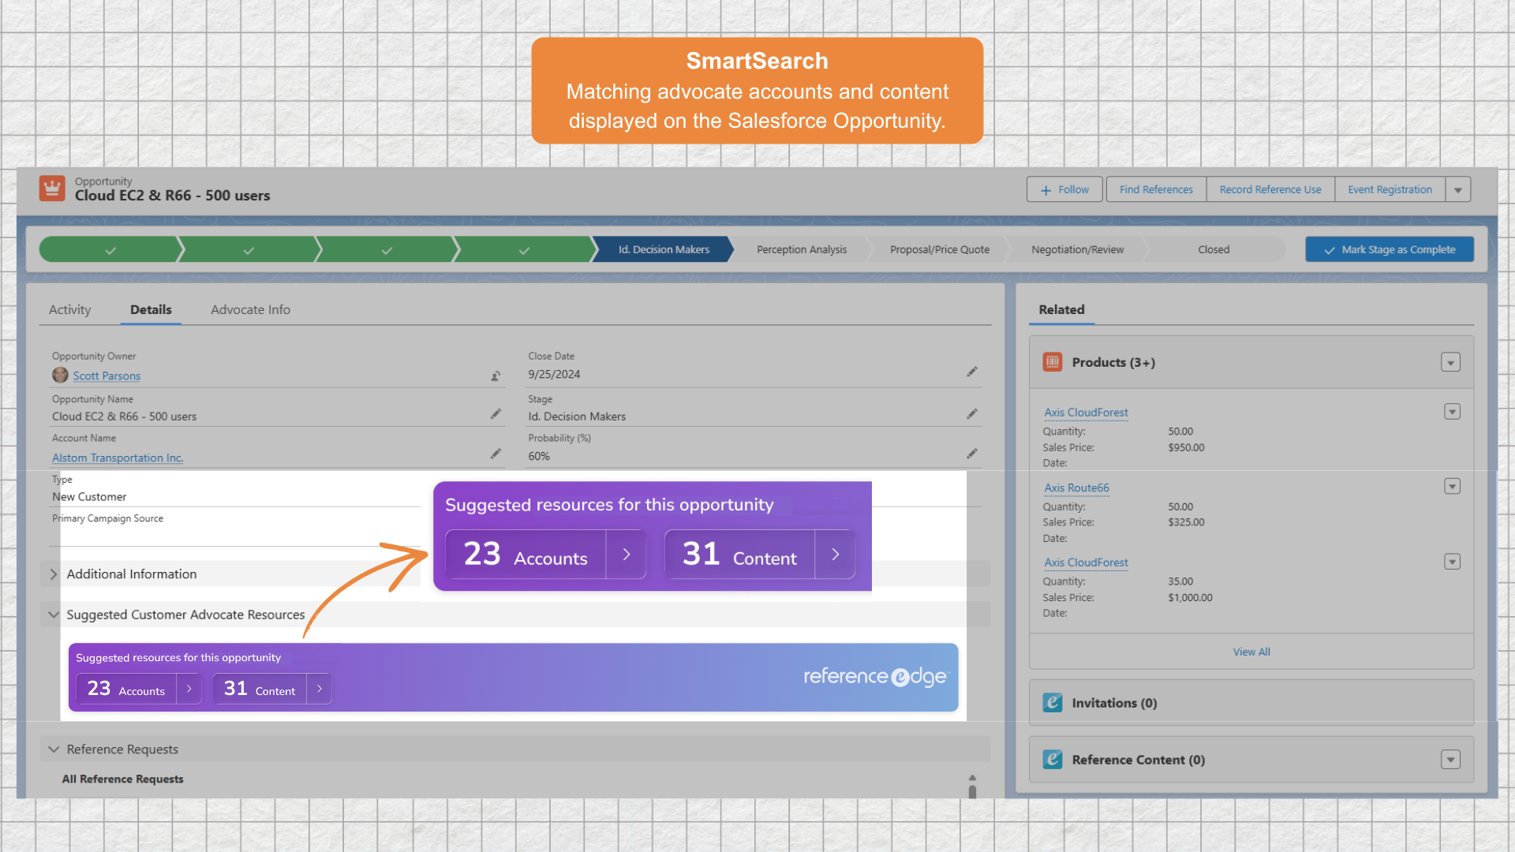Click the All Reference Requests heading
Viewport: 1515px width, 852px height.
click(122, 779)
